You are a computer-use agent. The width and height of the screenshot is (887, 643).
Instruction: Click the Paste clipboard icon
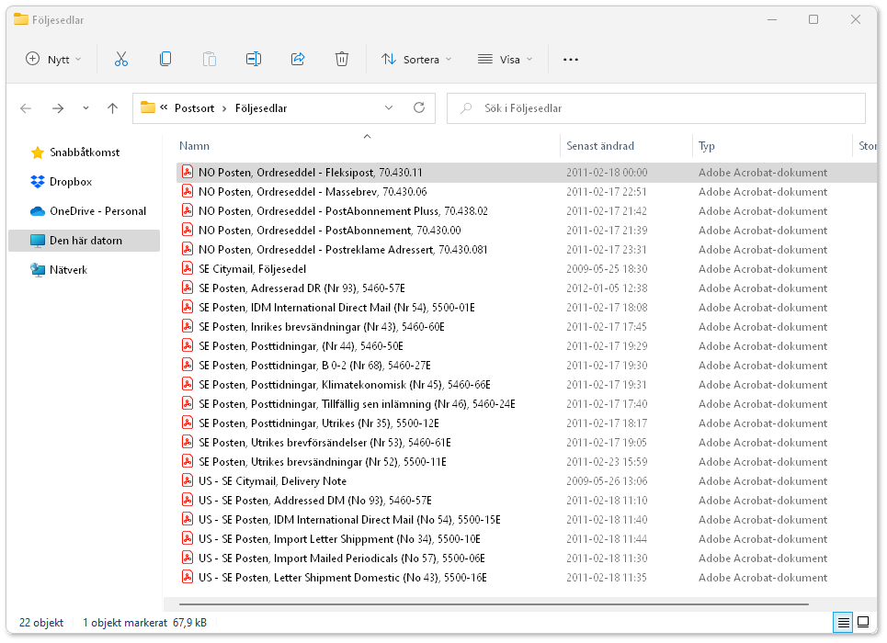coord(210,60)
